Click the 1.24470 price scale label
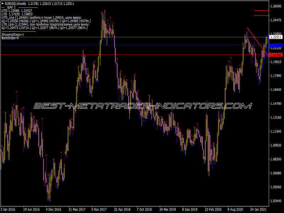 276,20
